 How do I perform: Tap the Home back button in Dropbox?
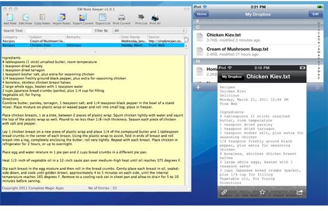201,14
